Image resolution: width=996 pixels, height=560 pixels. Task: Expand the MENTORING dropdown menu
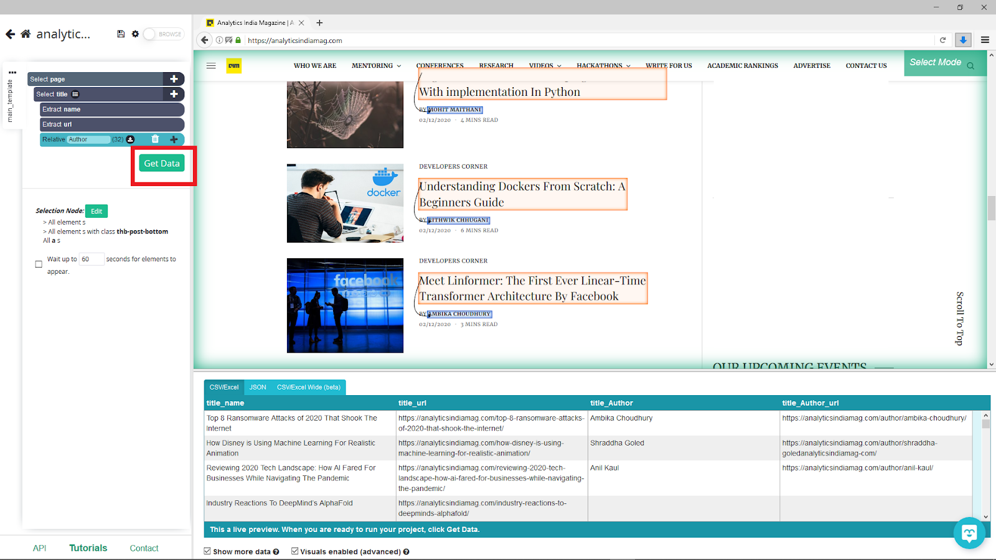(376, 66)
